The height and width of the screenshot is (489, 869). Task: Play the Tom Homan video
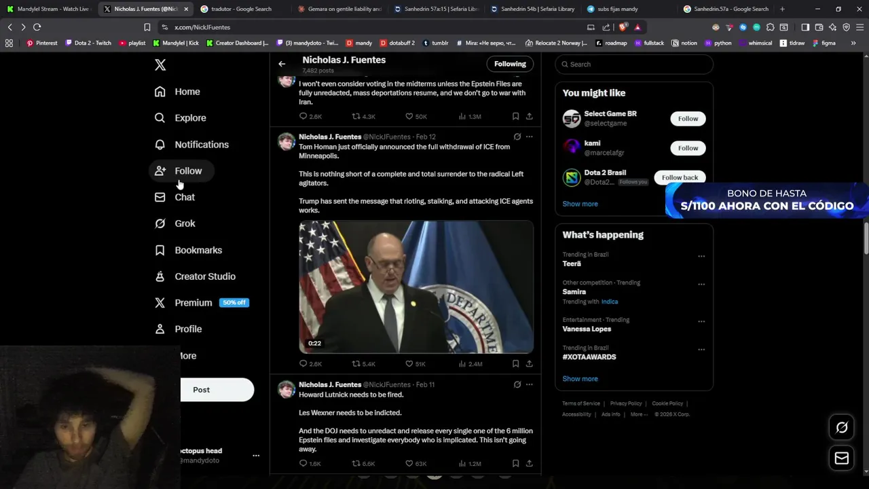click(416, 287)
